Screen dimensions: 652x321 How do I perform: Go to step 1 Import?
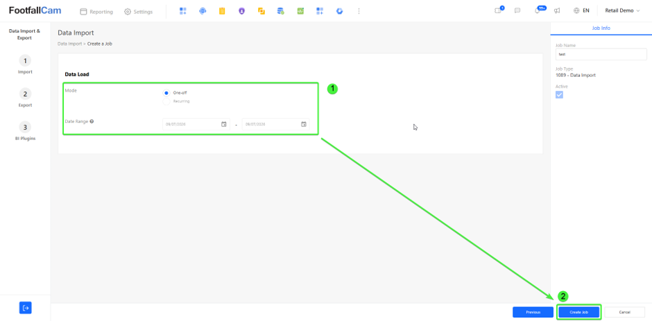click(25, 64)
